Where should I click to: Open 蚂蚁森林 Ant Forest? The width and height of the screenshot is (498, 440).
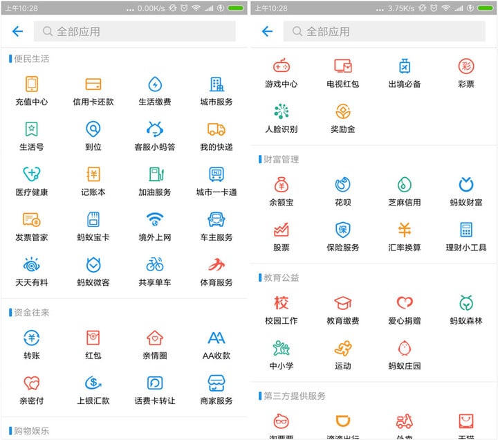point(466,303)
